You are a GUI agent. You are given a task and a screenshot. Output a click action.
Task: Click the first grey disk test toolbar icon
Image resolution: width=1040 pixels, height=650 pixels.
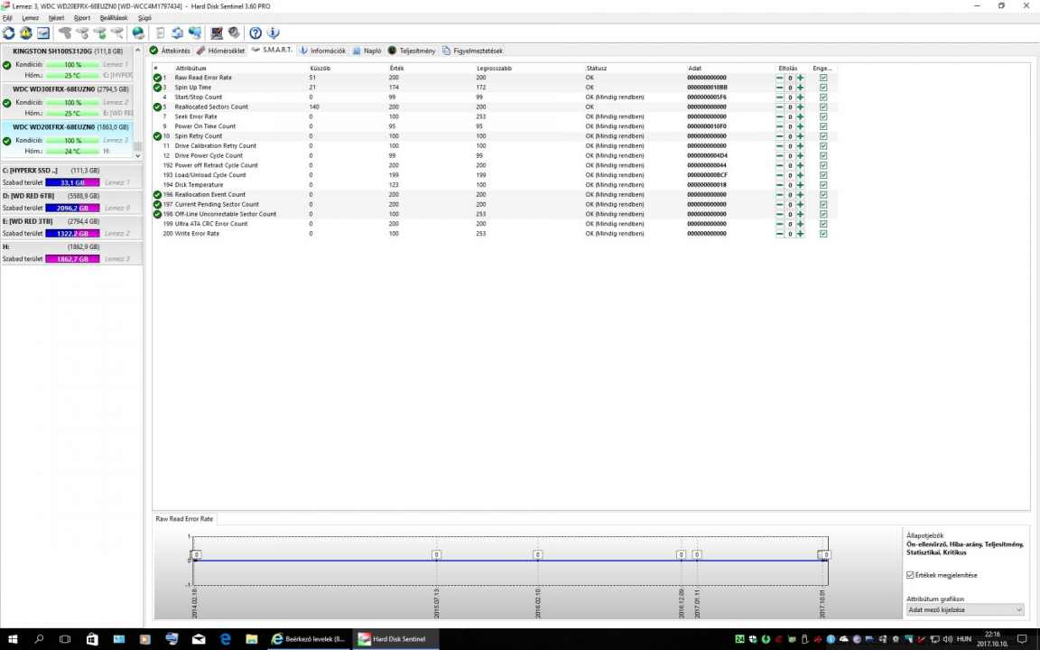click(65, 32)
